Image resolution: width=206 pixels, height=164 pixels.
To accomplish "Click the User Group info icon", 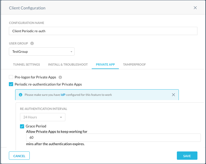I will (32, 43).
